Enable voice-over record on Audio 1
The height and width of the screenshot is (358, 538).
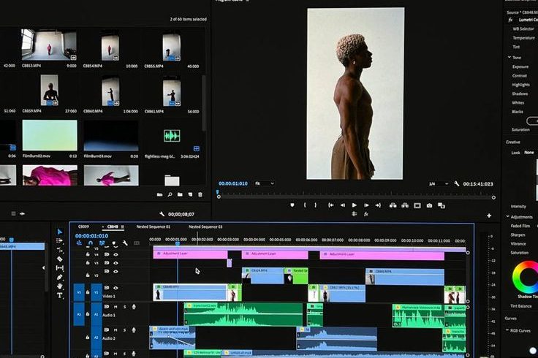click(134, 307)
